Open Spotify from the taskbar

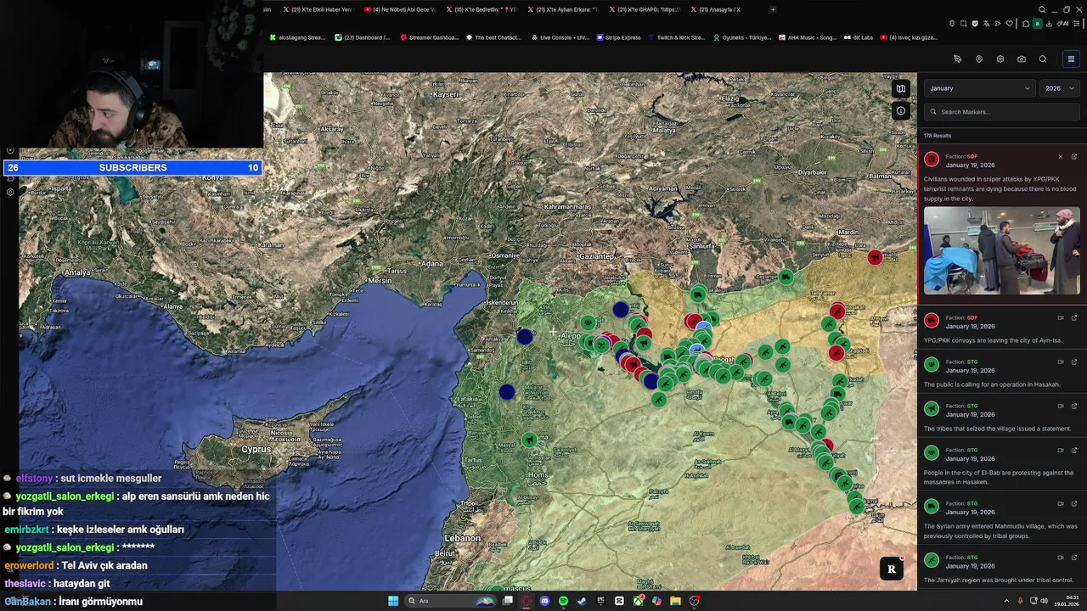(563, 601)
